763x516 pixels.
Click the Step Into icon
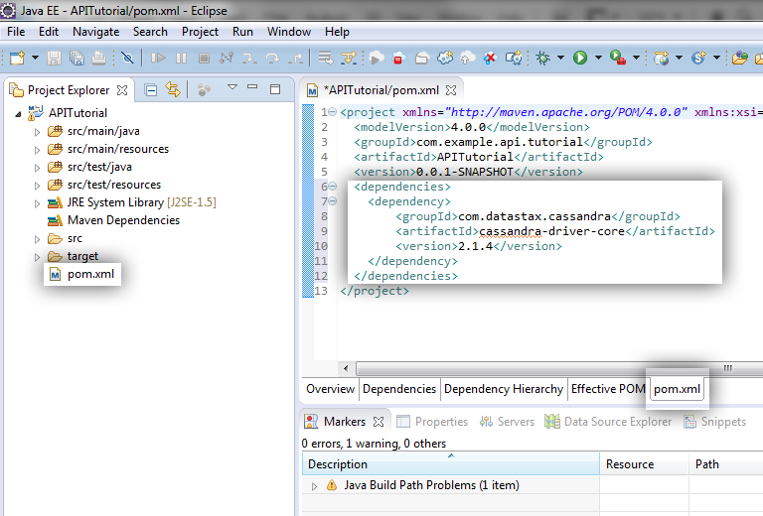point(249,58)
